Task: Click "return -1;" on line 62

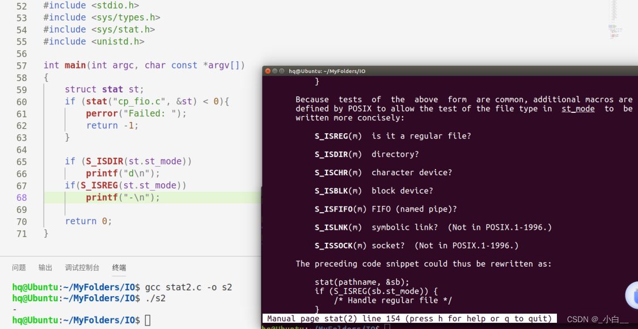Action: pos(112,125)
